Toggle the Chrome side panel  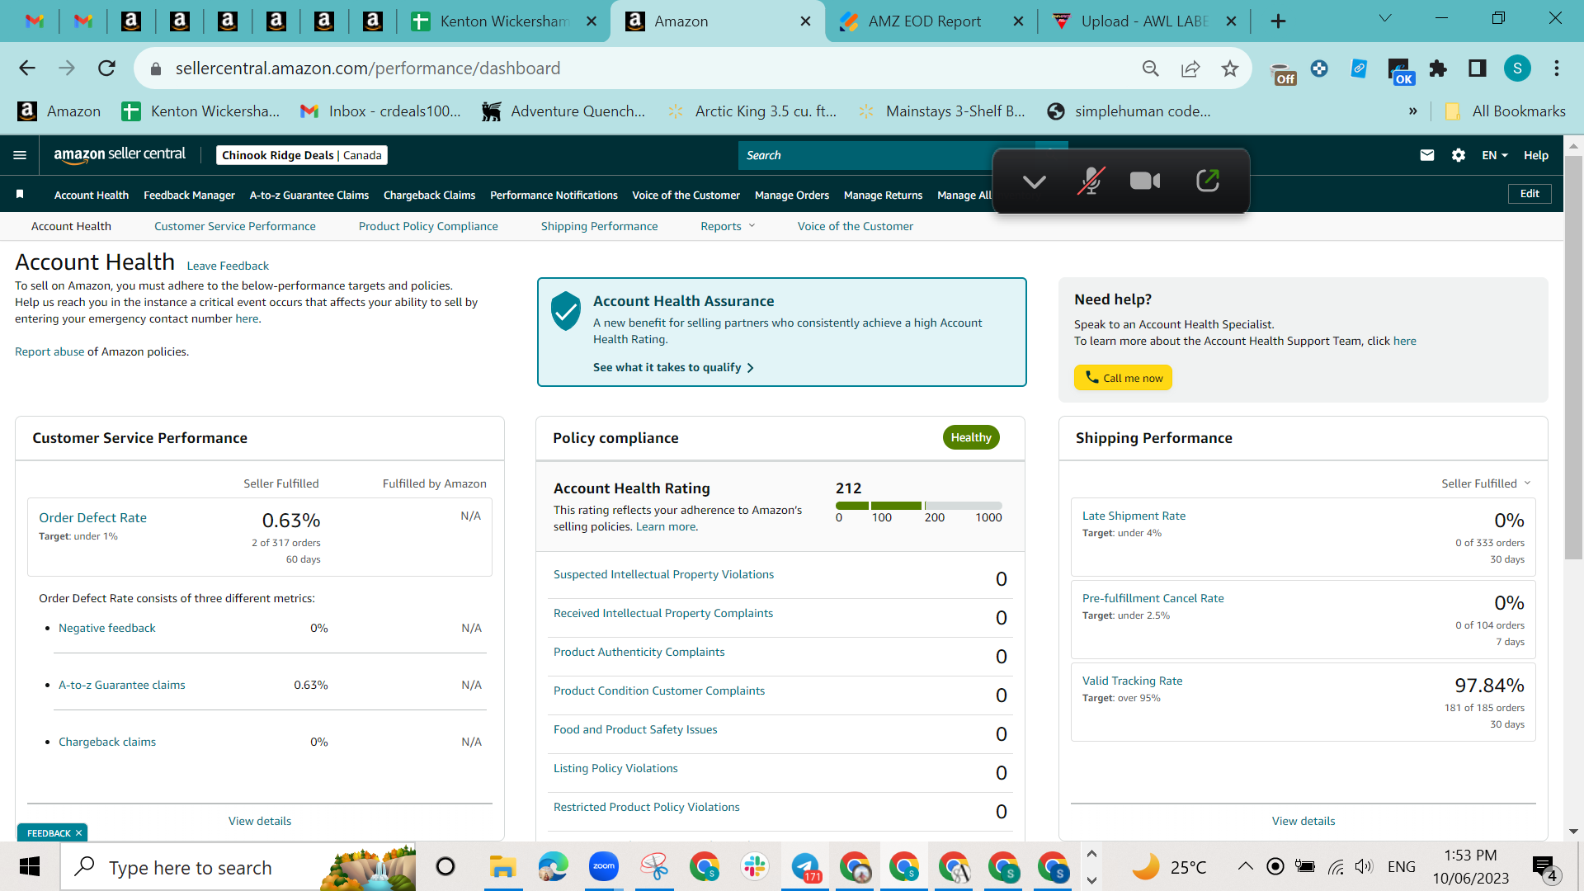point(1478,68)
